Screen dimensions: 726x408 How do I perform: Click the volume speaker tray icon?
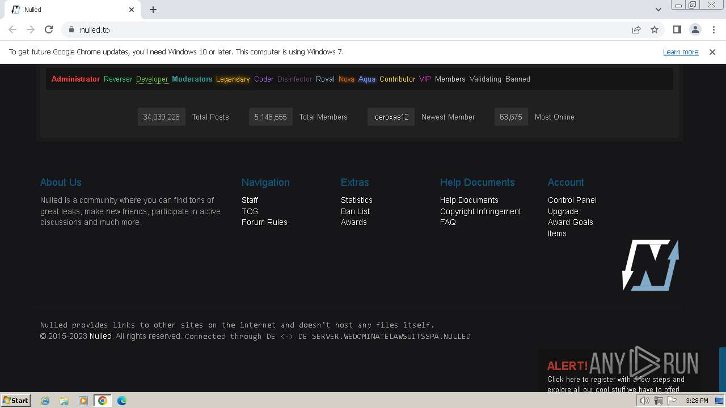[x=644, y=401]
